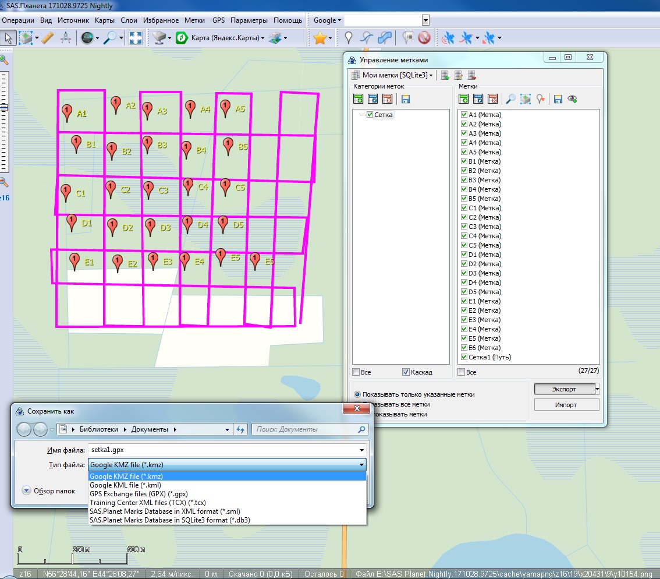Click the Экспорт button
The height and width of the screenshot is (579, 660).
coord(563,389)
